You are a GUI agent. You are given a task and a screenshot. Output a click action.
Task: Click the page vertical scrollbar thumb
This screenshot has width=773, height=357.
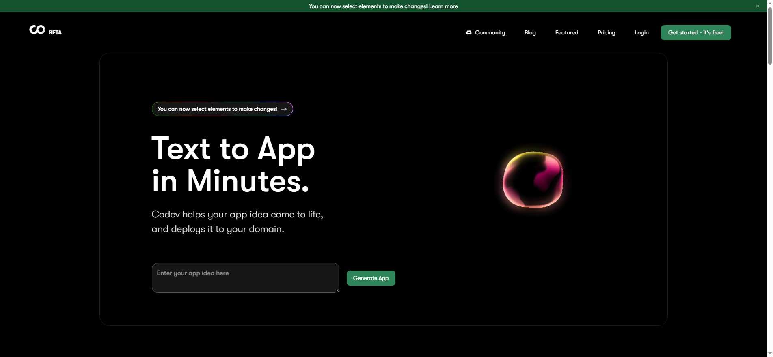[x=770, y=37]
